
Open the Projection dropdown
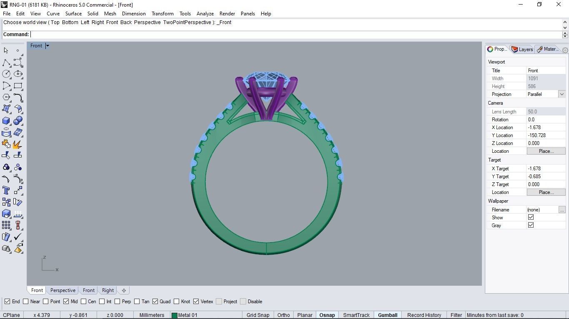[562, 94]
